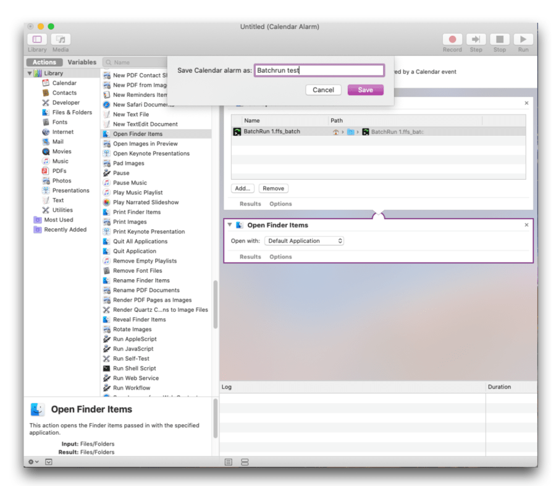Open the Media browser from the toolbar
This screenshot has width=556, height=486.
tap(60, 41)
